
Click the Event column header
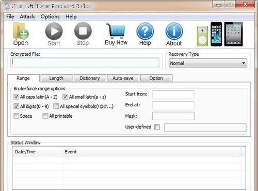tap(152, 152)
